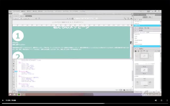Open the ファイル(F) menu

16,11
